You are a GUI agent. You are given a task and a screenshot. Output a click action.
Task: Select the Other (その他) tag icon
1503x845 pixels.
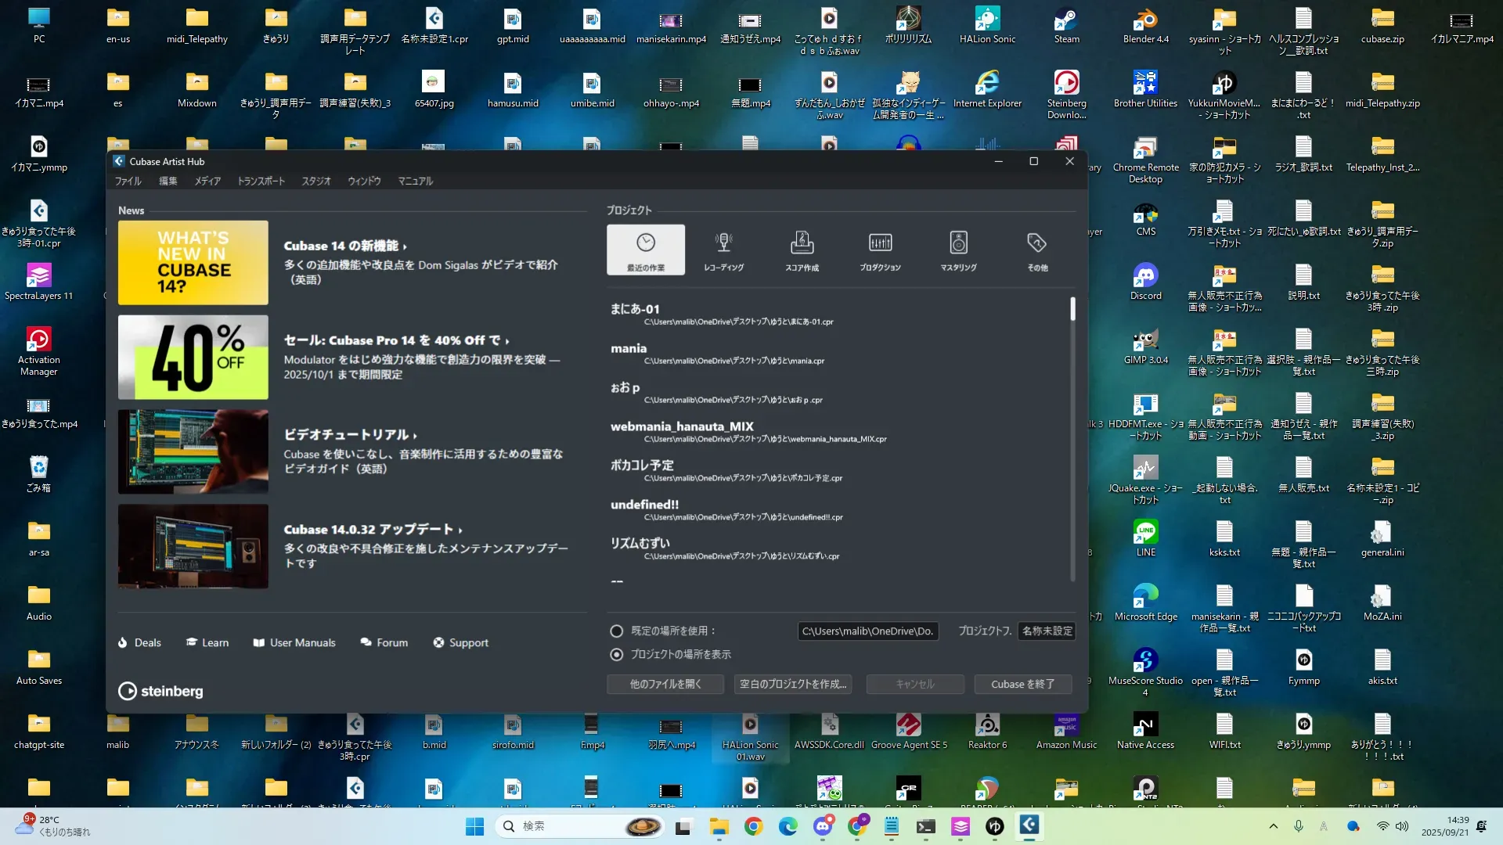pyautogui.click(x=1036, y=243)
